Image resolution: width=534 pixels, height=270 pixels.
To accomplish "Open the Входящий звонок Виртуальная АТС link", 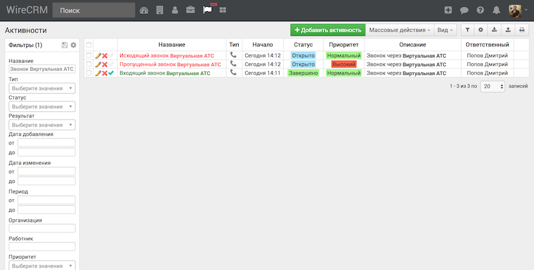I will point(165,73).
